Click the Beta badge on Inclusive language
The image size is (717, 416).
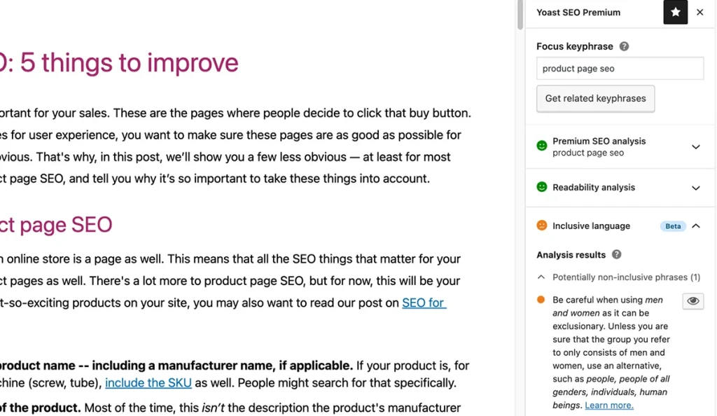click(672, 226)
